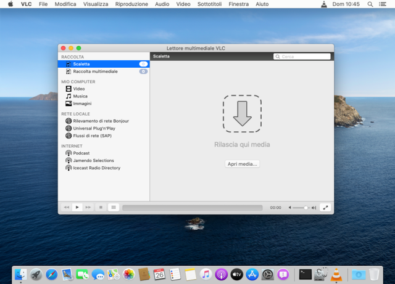Open Music app in the Dock
This screenshot has height=284, width=395.
coord(206,274)
